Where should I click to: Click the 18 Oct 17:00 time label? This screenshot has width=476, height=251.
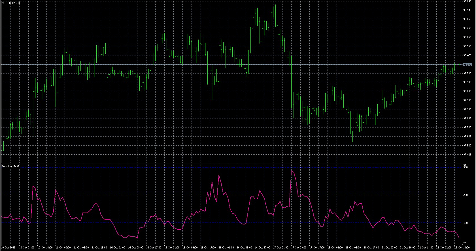click(371, 248)
